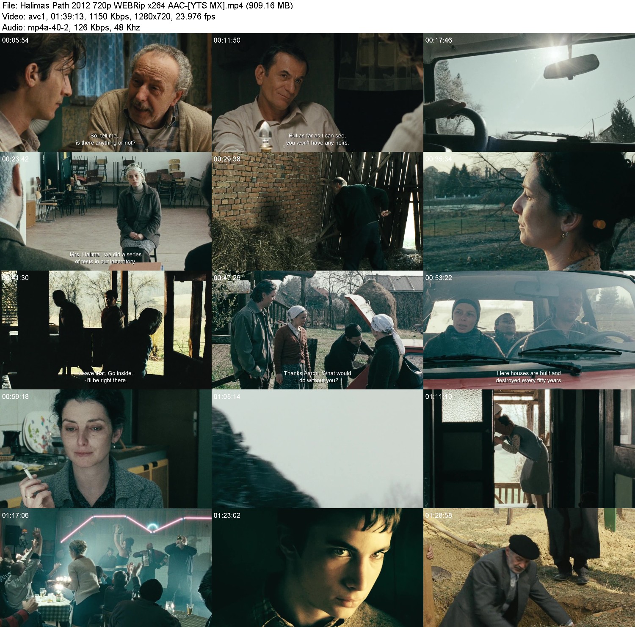Image resolution: width=635 pixels, height=627 pixels.
Task: Select subtitle 'is there anything or not?'
Action: tap(105, 143)
